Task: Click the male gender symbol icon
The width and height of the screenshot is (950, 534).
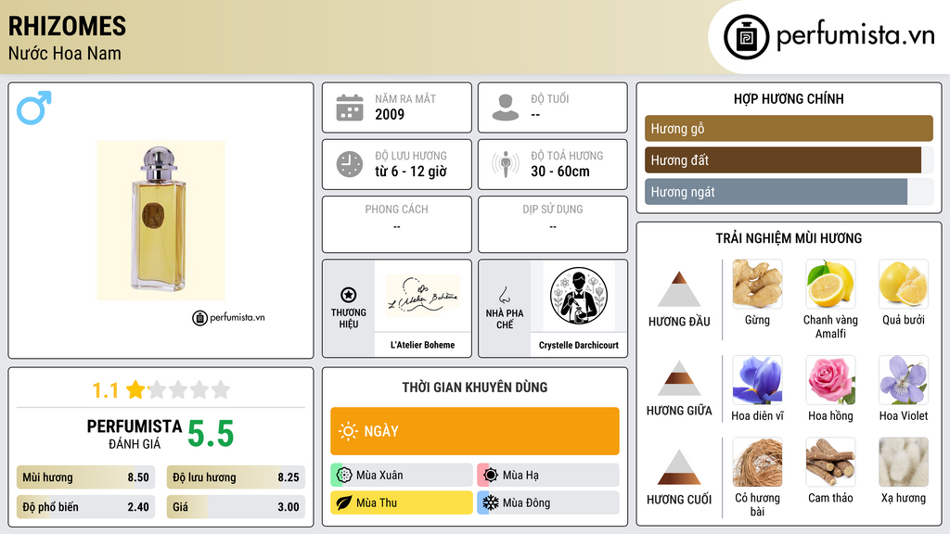Action: (34, 108)
